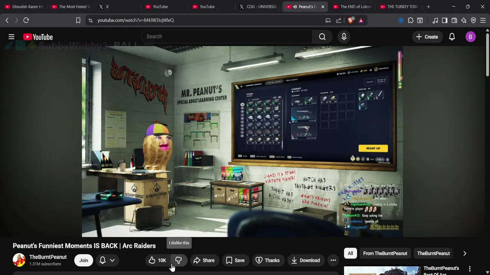The image size is (490, 275).
Task: Go back to the previous page
Action: click(x=7, y=20)
